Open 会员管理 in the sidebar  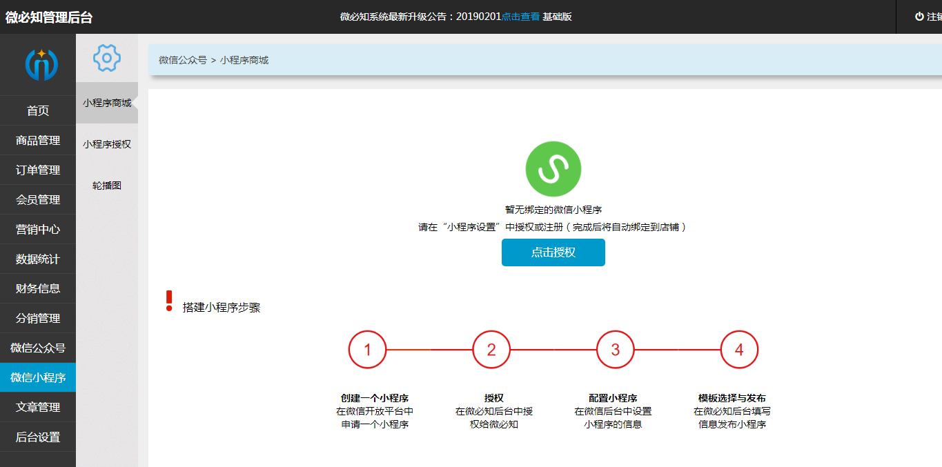(x=37, y=199)
